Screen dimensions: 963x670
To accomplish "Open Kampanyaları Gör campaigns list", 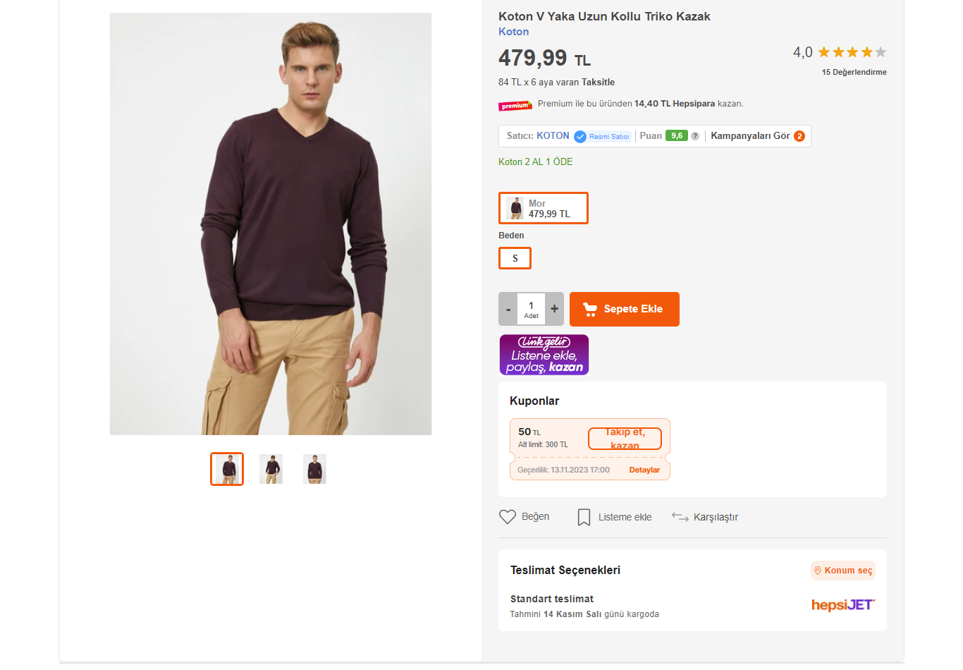I will (x=757, y=136).
